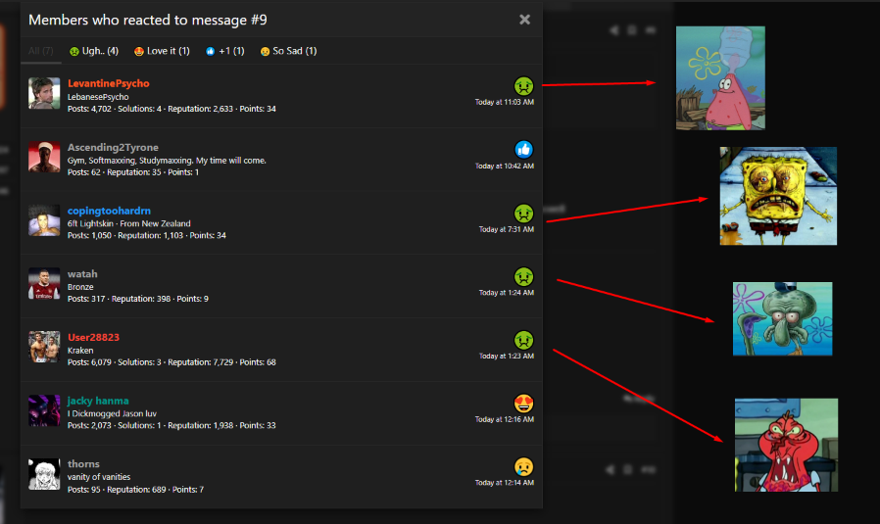The image size is (880, 524).
Task: Click the angry red Mr. Krabs image
Action: point(786,445)
